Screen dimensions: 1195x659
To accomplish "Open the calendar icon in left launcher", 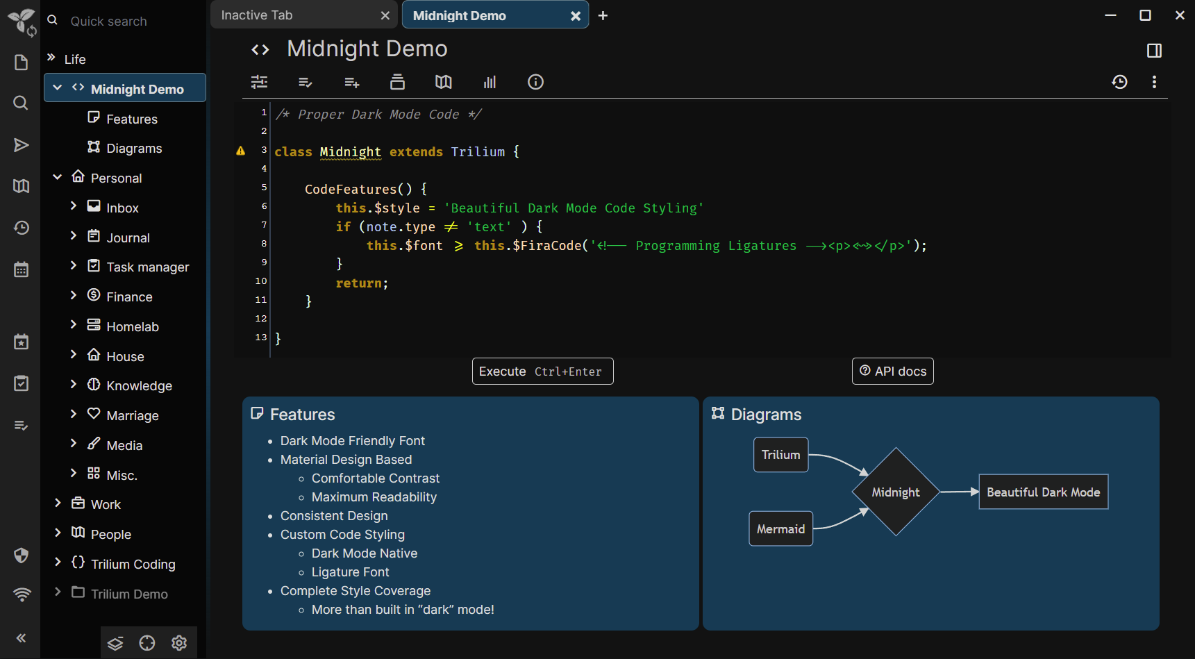I will point(21,269).
